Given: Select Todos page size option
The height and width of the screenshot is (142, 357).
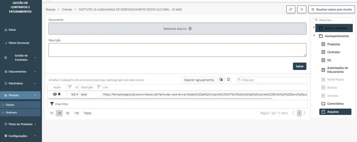Looking at the screenshot, I should click(x=87, y=113).
